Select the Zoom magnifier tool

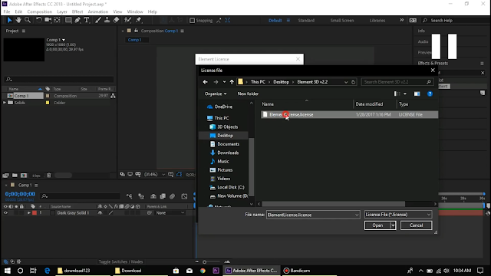coord(28,20)
